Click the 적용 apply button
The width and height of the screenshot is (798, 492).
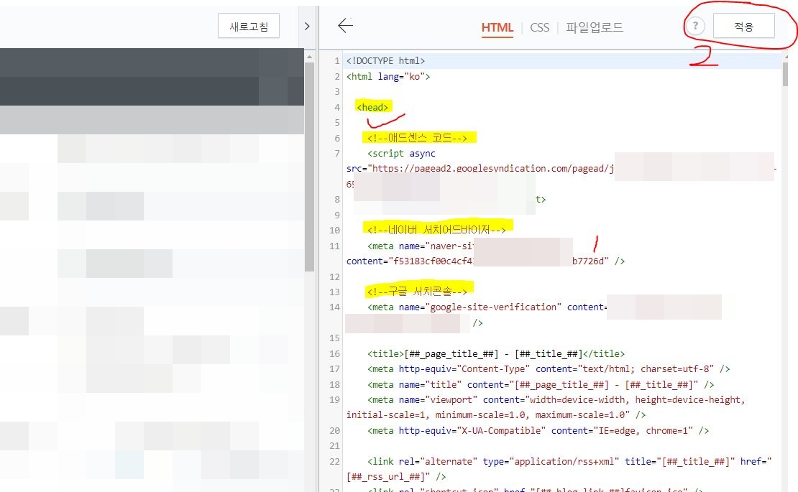pos(743,26)
